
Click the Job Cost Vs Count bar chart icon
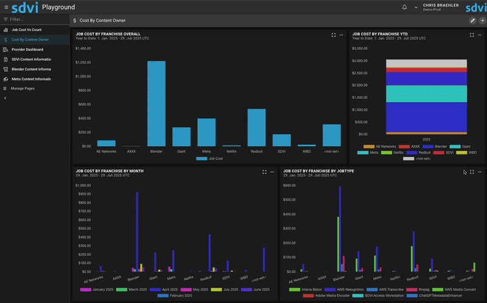5,30
